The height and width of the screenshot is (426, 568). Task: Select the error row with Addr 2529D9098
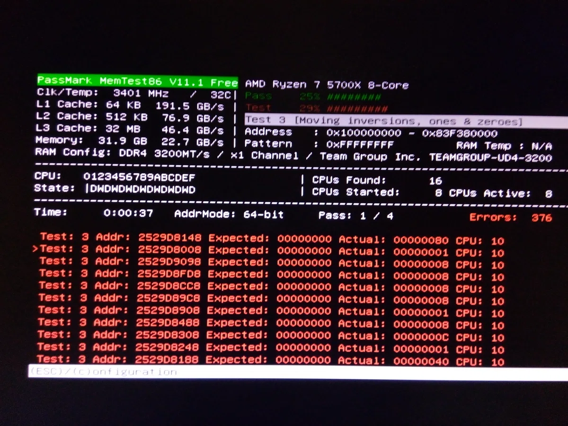[272, 263]
